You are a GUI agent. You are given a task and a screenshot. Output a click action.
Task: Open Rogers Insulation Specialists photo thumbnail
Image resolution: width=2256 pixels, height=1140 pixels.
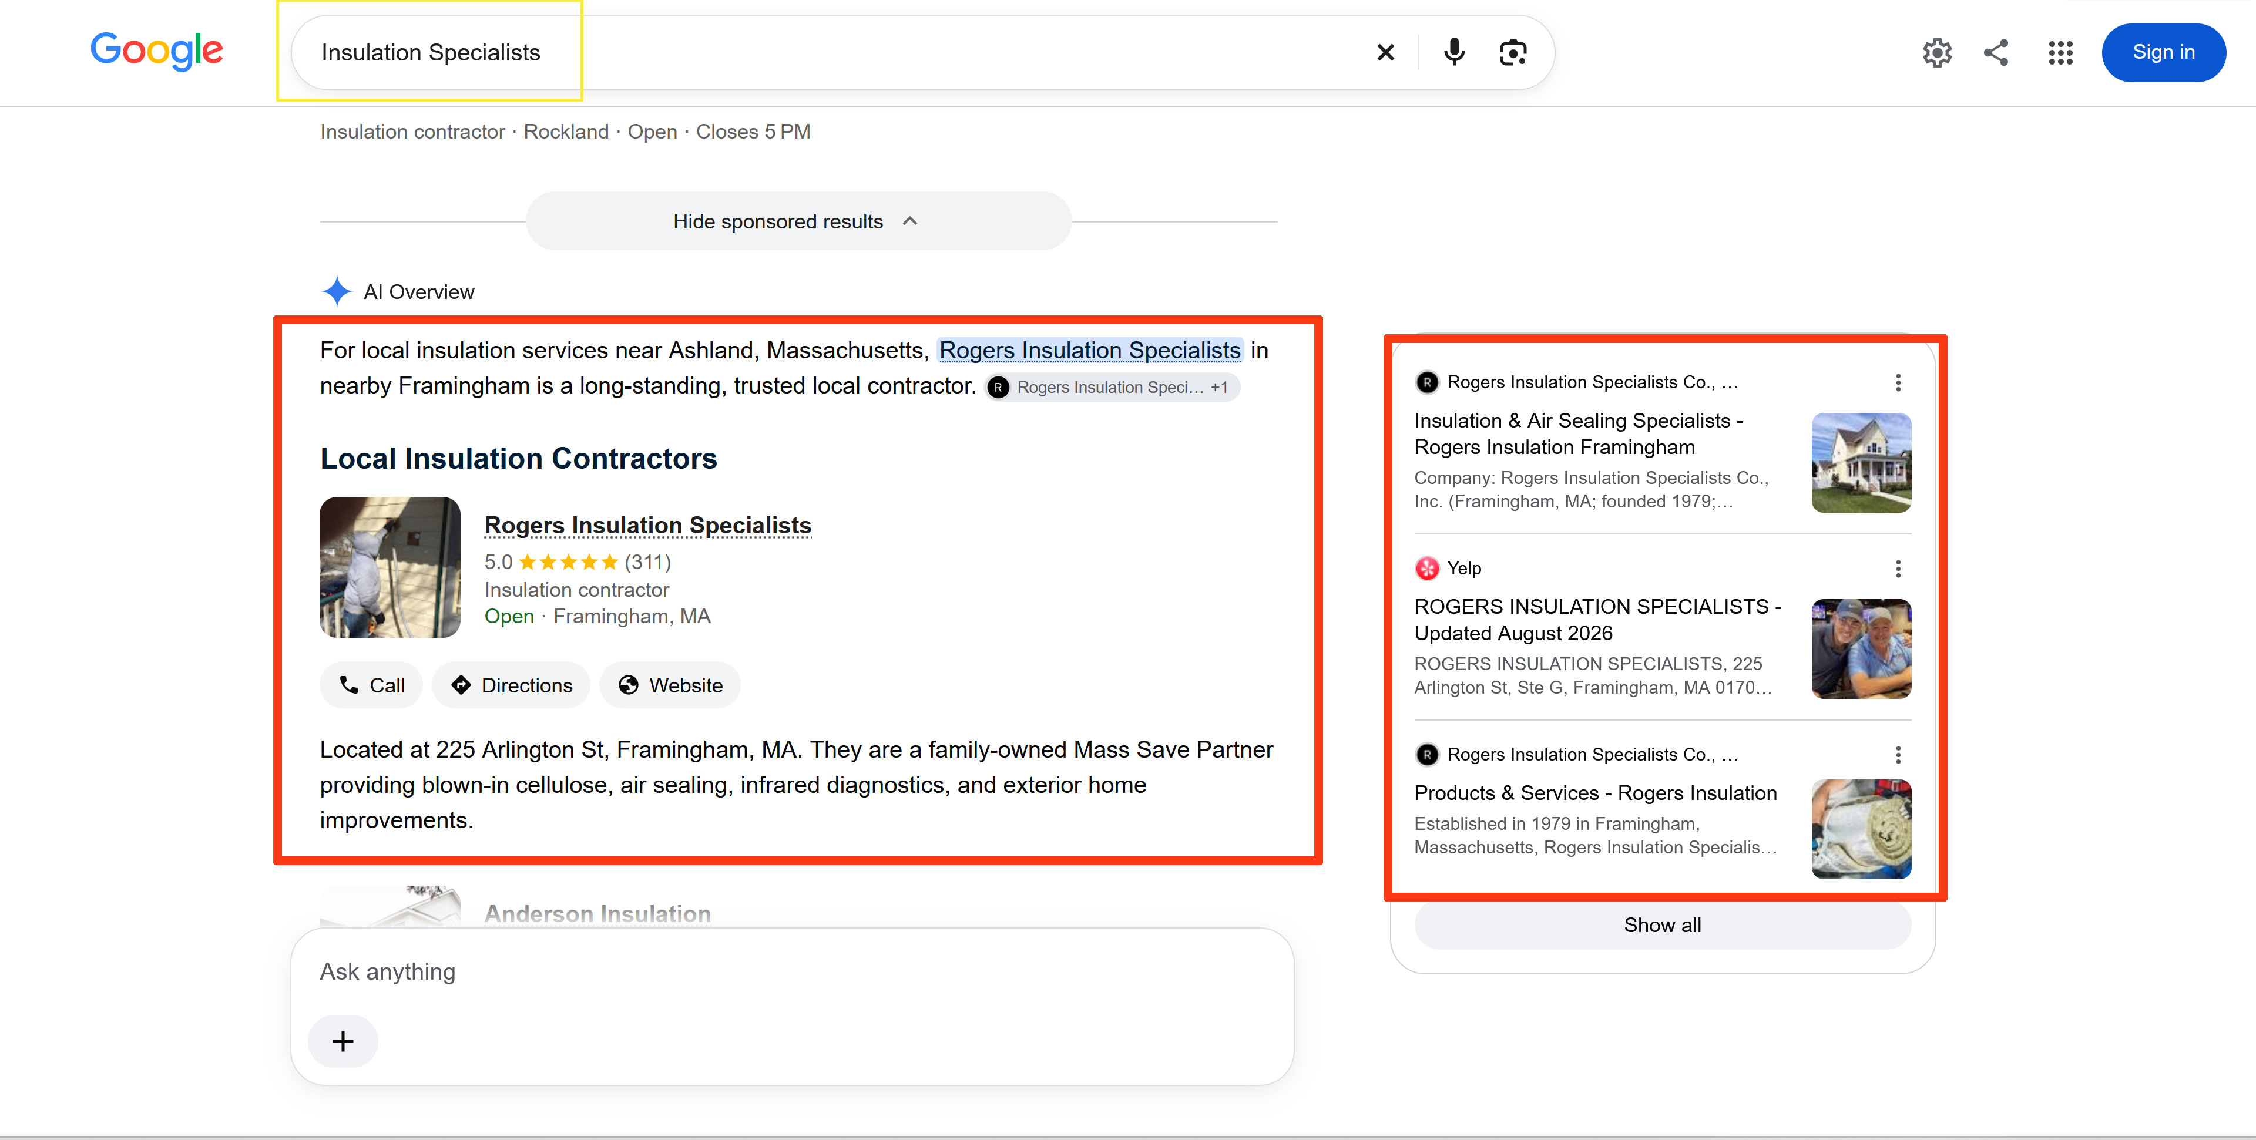click(390, 567)
